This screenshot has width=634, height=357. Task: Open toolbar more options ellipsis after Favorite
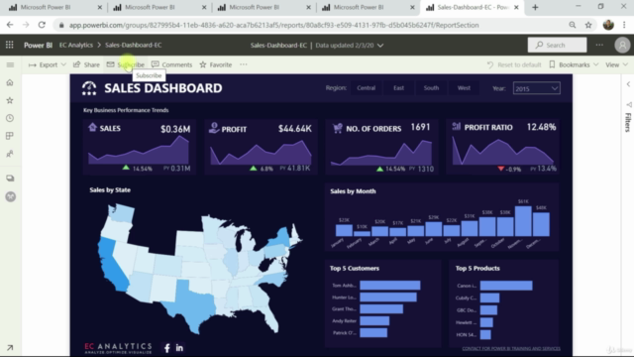pos(243,64)
